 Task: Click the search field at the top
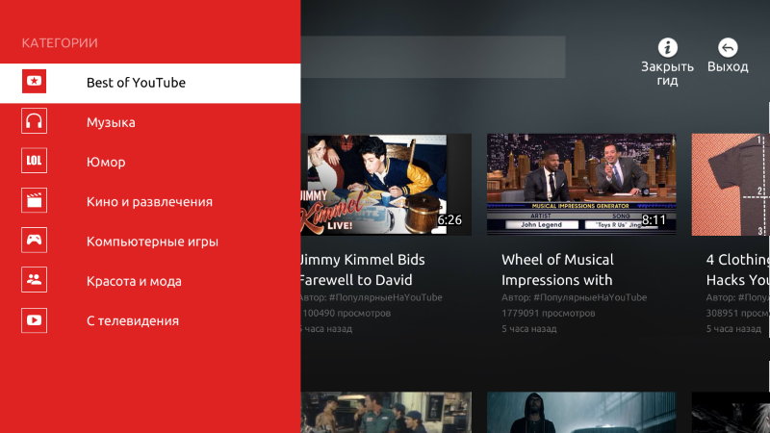pos(433,57)
